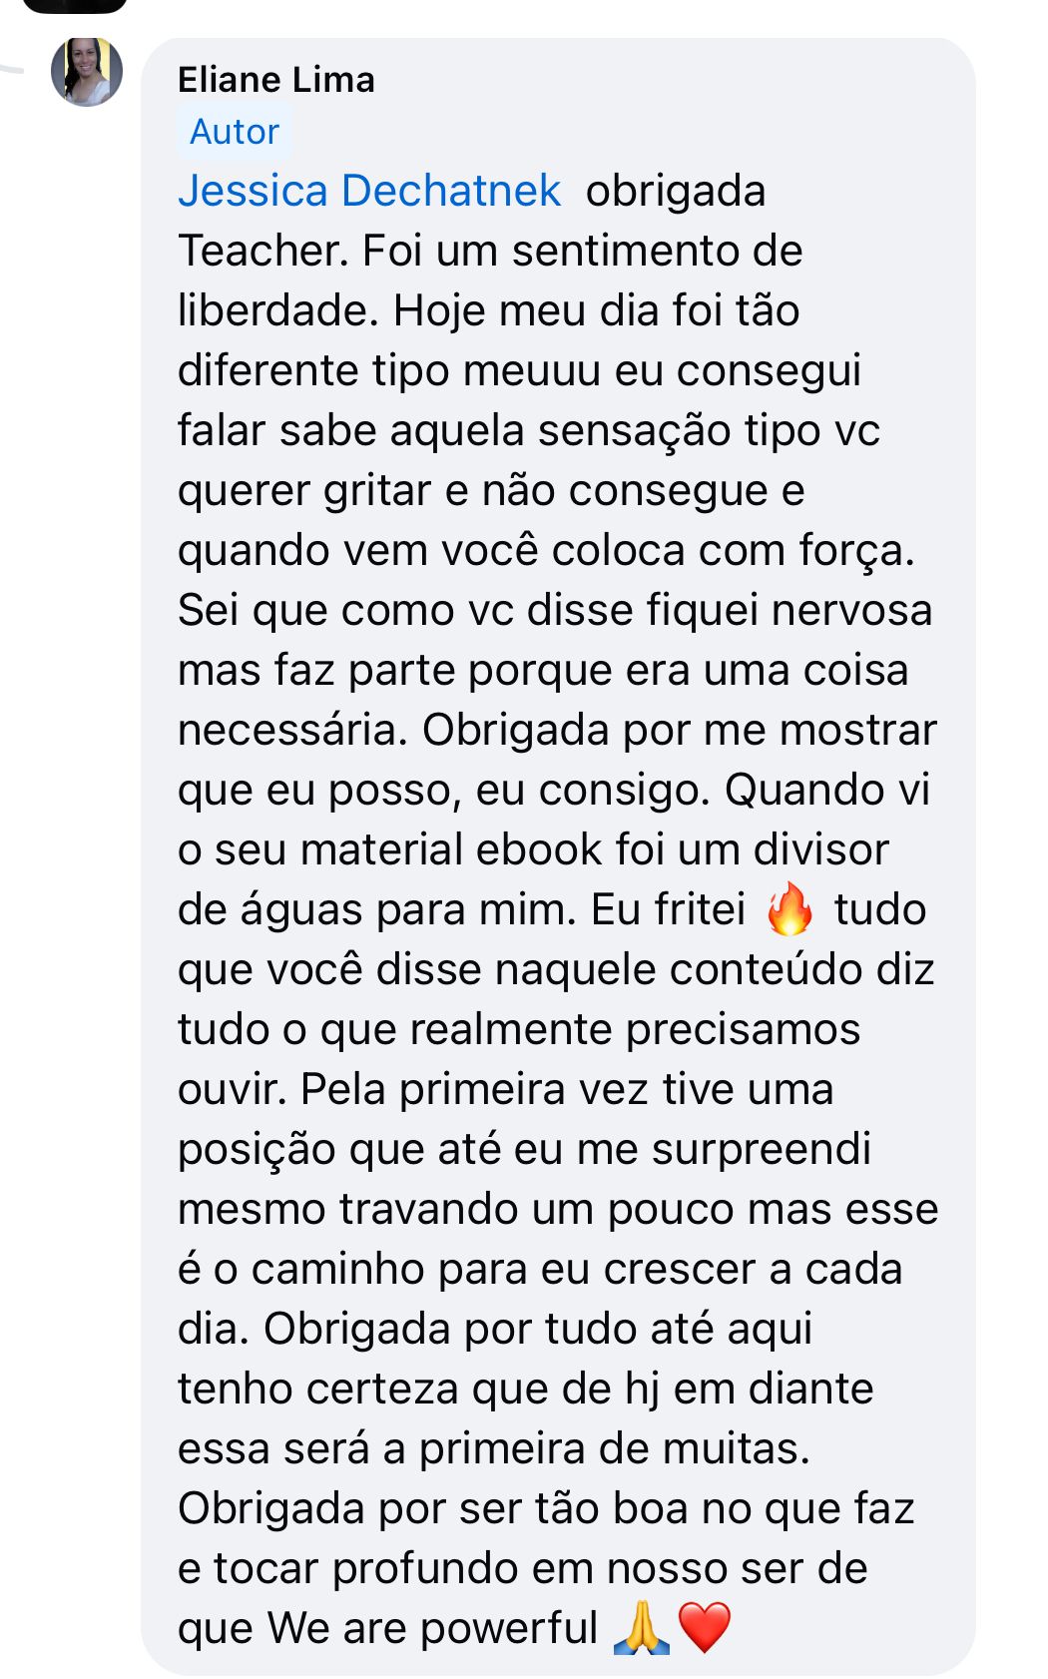
Task: Click the praying hands emoji
Action: point(642,1628)
